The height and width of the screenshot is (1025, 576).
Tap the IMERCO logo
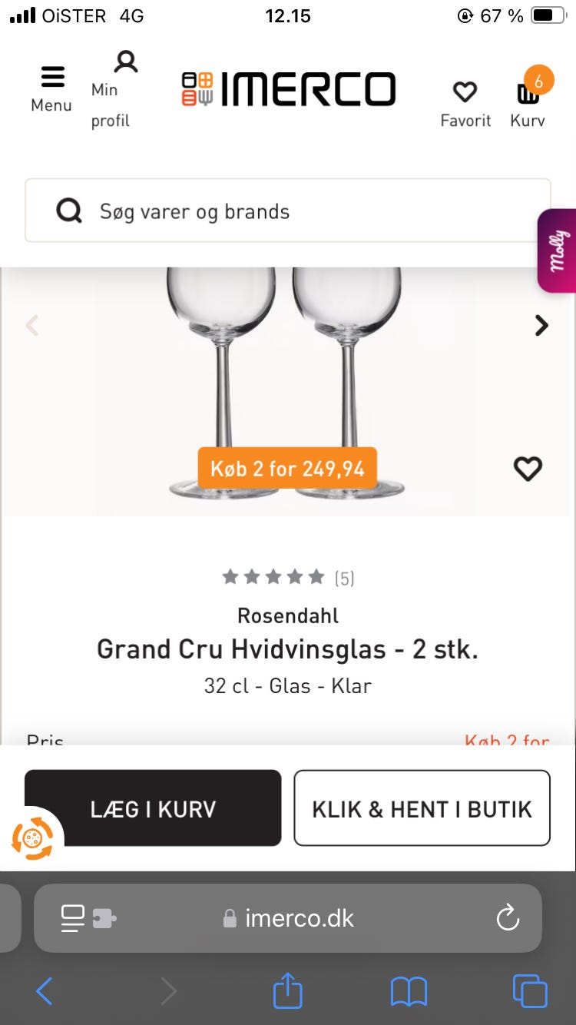point(289,90)
